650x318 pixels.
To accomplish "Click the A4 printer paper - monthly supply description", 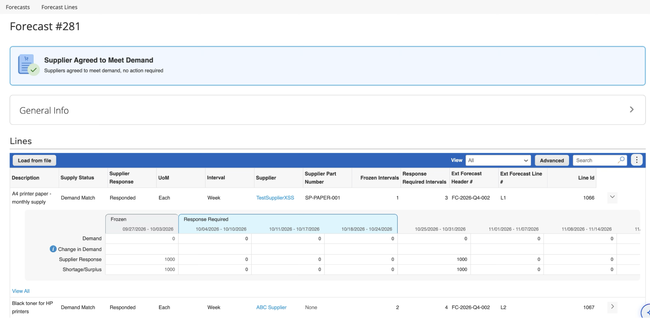I will click(x=32, y=198).
